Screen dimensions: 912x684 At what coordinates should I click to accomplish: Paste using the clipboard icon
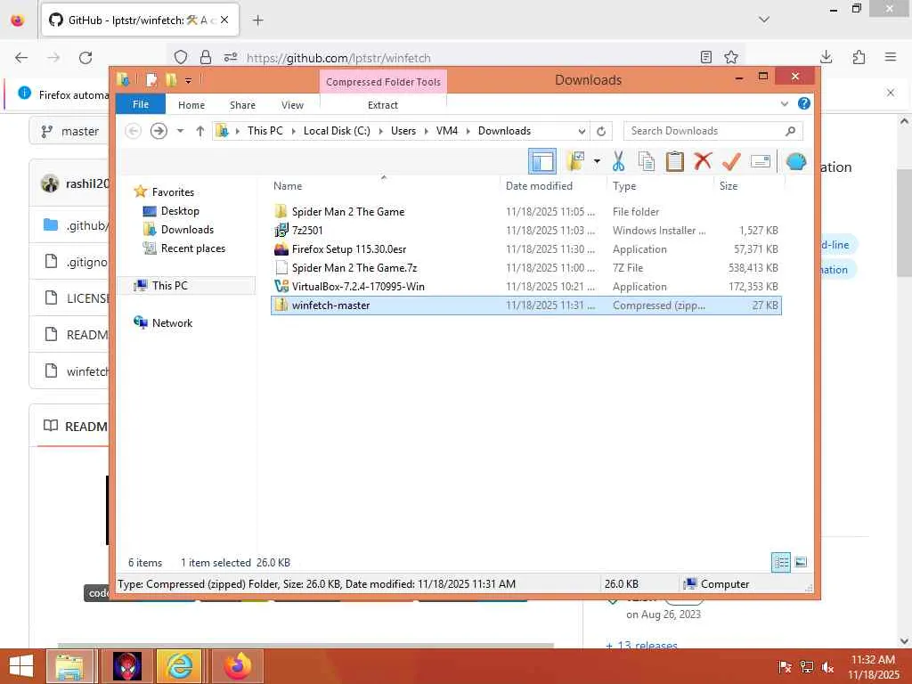(675, 161)
